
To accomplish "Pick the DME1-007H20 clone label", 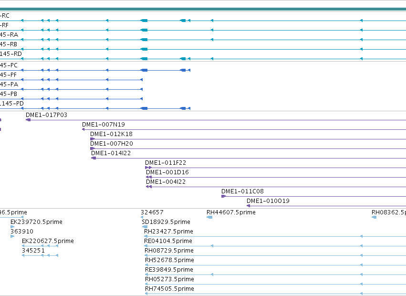I will [x=111, y=144].
